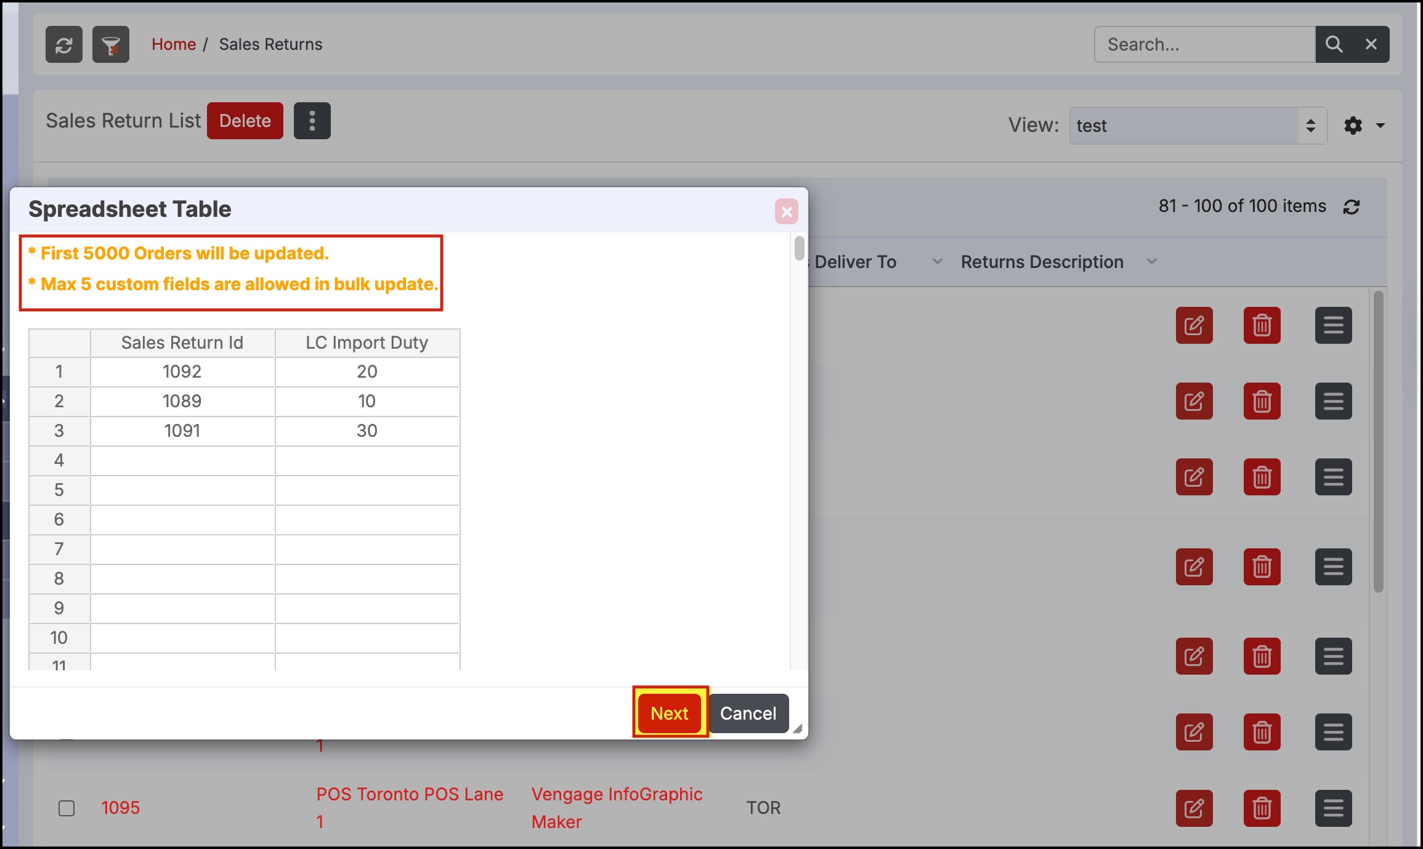Click the red Delete button

pyautogui.click(x=245, y=121)
